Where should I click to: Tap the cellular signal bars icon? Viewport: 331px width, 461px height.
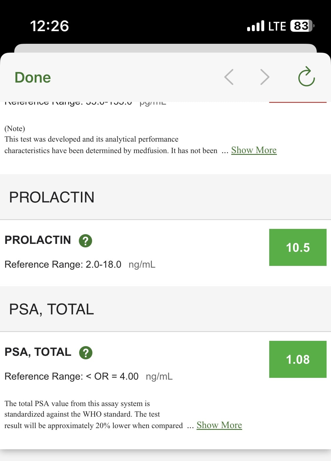click(256, 26)
